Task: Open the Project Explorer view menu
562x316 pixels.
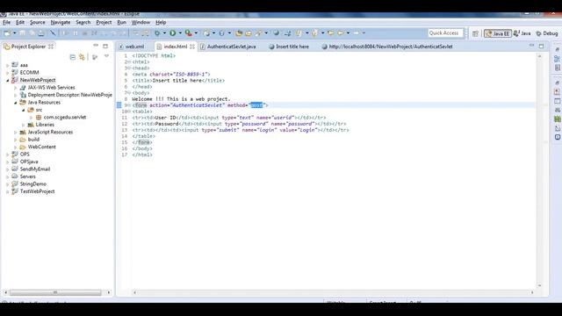Action: click(106, 56)
